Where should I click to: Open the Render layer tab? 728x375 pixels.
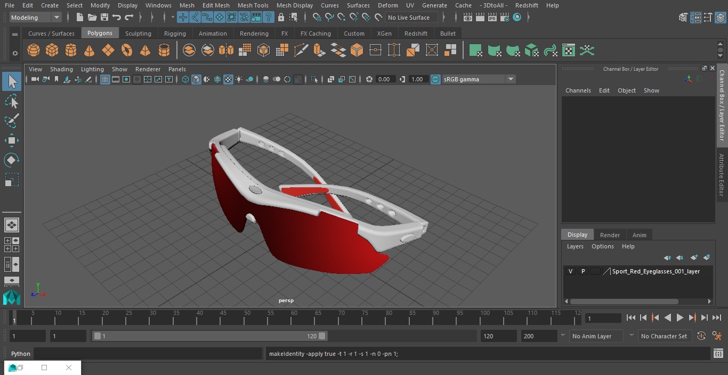[610, 235]
